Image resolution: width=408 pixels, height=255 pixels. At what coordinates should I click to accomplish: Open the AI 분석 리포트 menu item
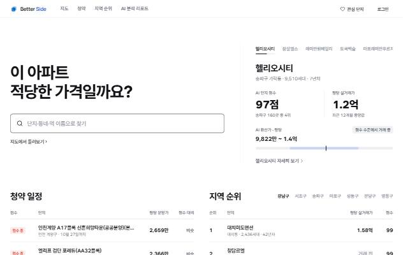(135, 8)
